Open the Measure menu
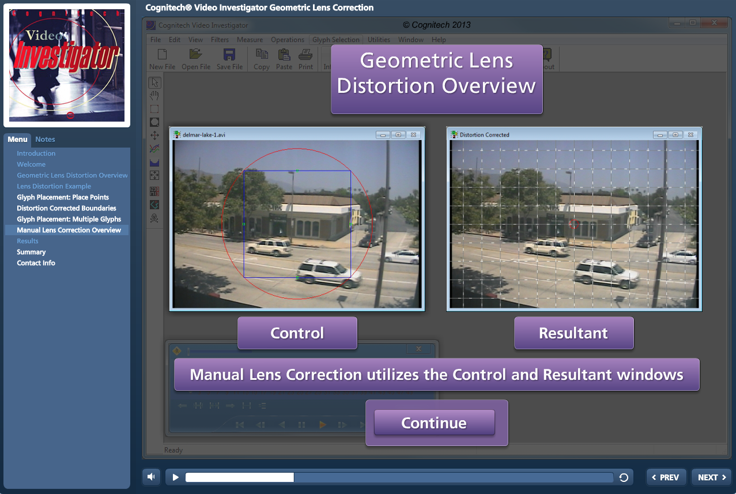 click(x=250, y=40)
